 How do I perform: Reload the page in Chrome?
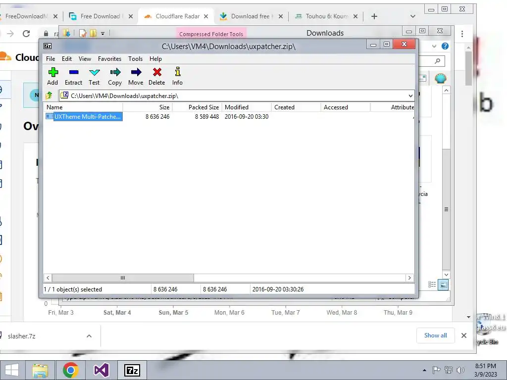point(26,34)
